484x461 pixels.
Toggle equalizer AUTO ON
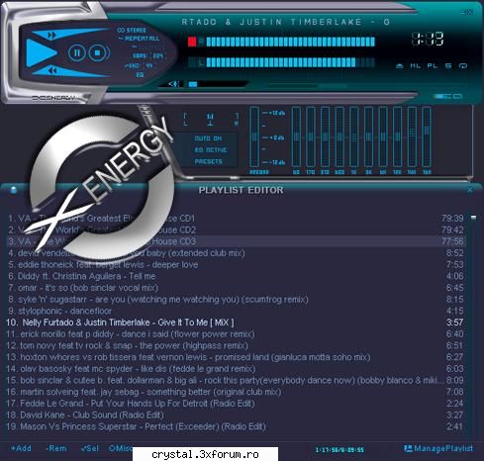(x=208, y=138)
